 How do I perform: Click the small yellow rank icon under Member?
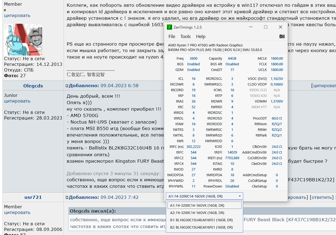5,10
